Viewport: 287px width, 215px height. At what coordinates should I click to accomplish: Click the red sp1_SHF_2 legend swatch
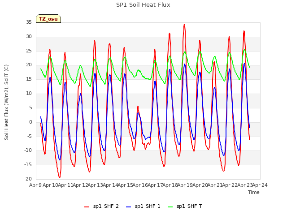[87, 207]
